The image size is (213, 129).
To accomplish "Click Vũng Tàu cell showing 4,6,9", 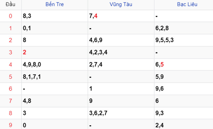I will tap(121, 40).
